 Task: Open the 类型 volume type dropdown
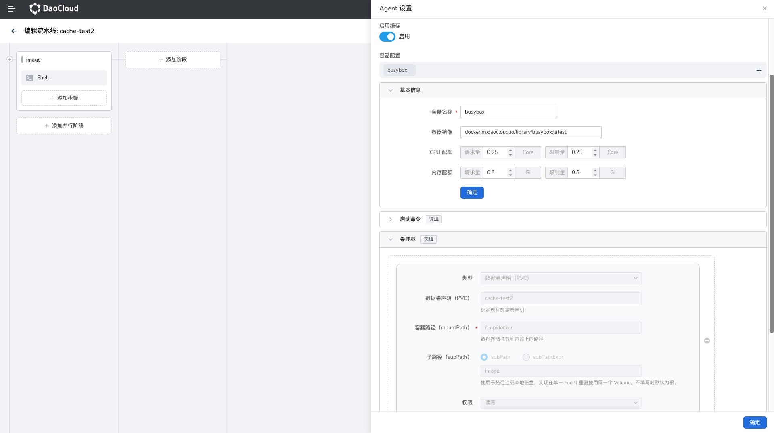click(x=561, y=278)
